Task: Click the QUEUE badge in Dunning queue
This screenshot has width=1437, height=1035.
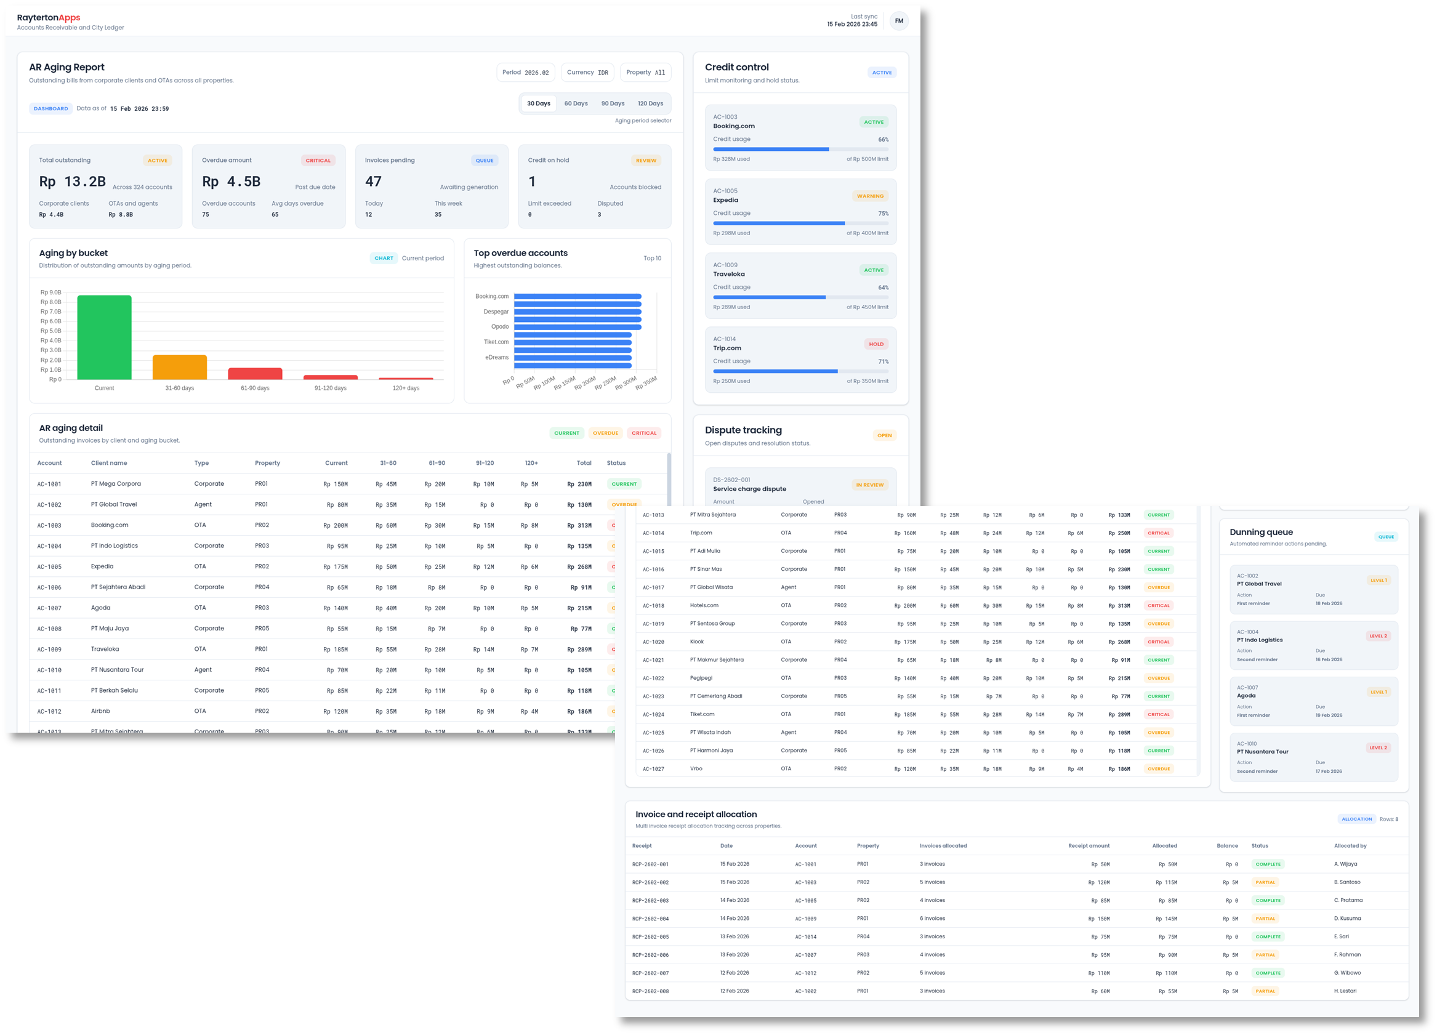Action: [x=1387, y=537]
